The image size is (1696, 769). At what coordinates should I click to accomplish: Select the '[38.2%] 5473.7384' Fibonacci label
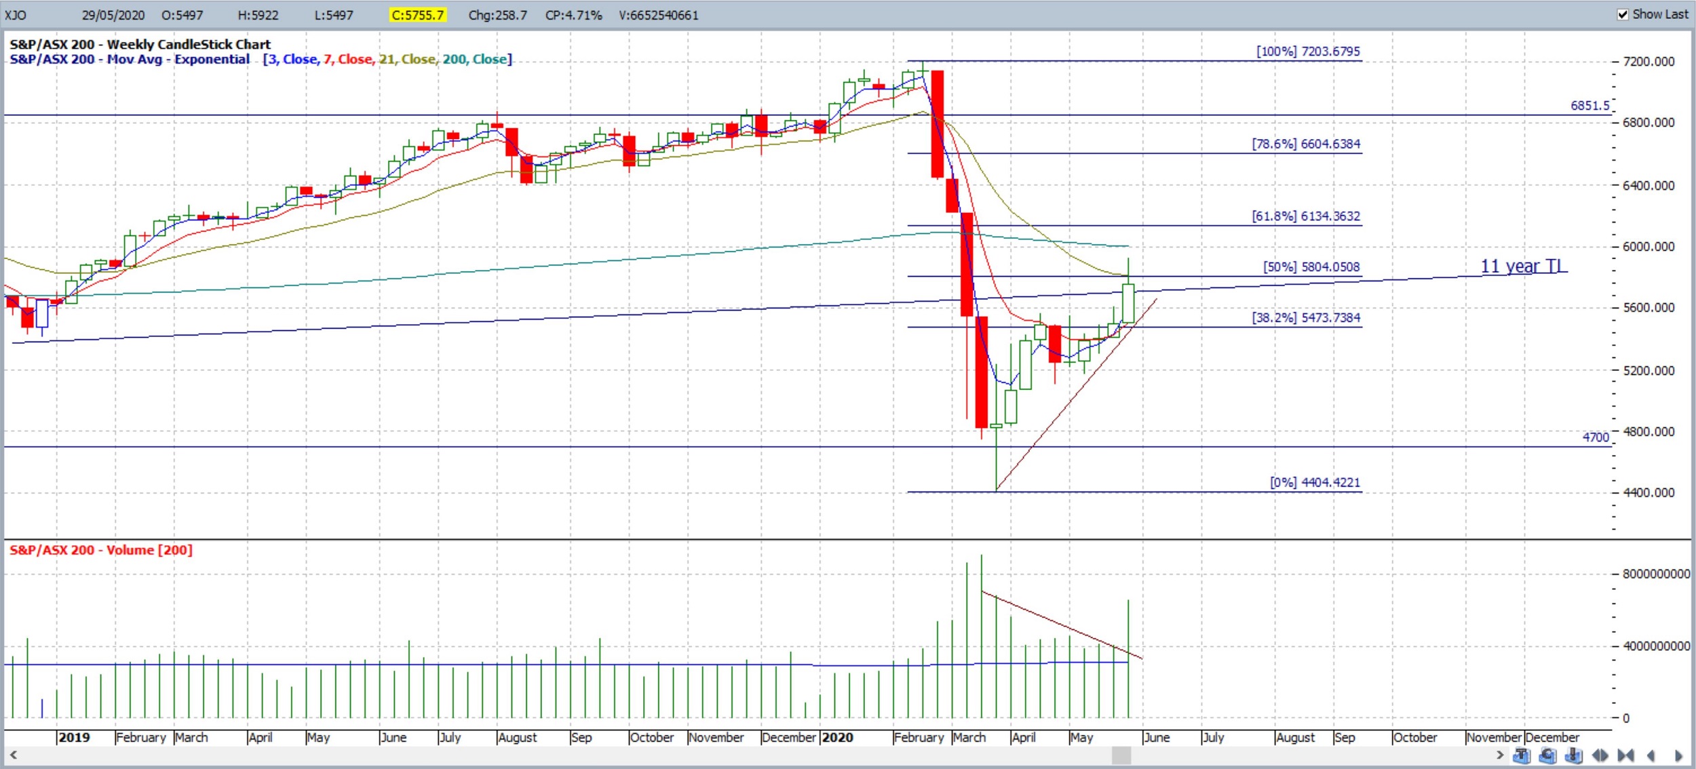1306,317
